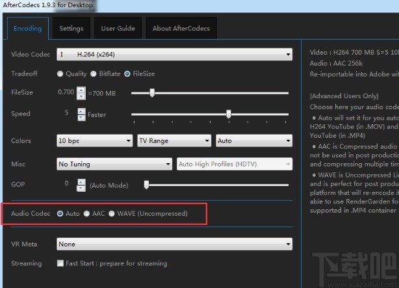Open the About AfterCodecs tab

[181, 28]
